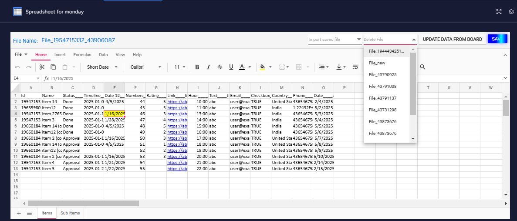
Task: Click the Paste clipboard icon
Action: [65, 67]
